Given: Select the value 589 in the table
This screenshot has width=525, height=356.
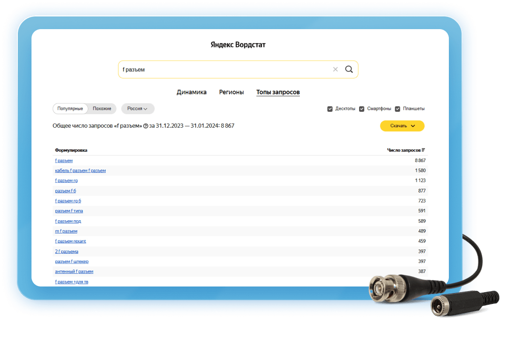Looking at the screenshot, I should click(x=422, y=221).
